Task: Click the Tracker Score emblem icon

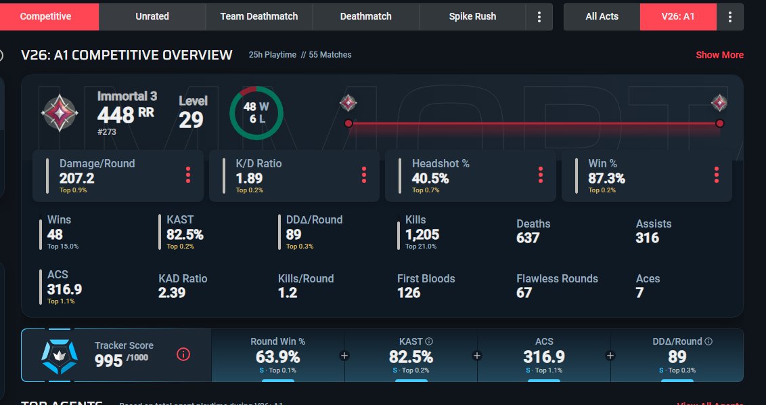Action: pos(60,356)
